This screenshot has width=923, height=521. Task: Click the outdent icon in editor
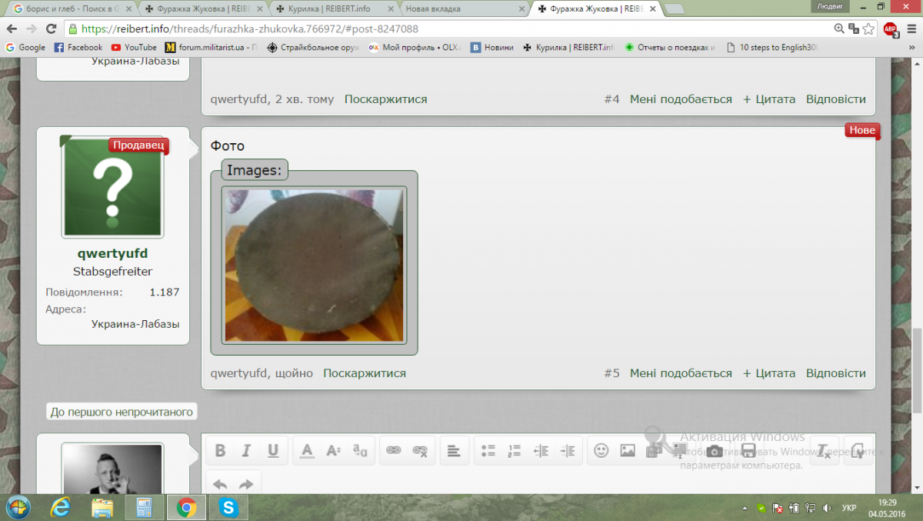click(541, 451)
